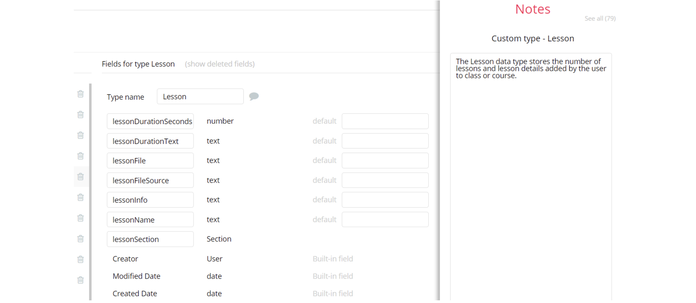Set default value box for lessonDurationSeconds
This screenshot has height=303, width=696.
[x=385, y=121]
